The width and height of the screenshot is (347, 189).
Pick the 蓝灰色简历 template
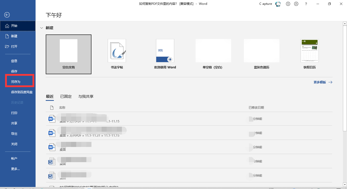(262, 54)
